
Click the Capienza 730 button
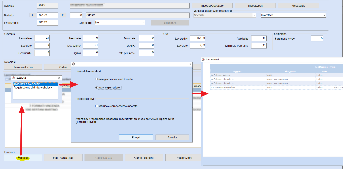(104, 158)
